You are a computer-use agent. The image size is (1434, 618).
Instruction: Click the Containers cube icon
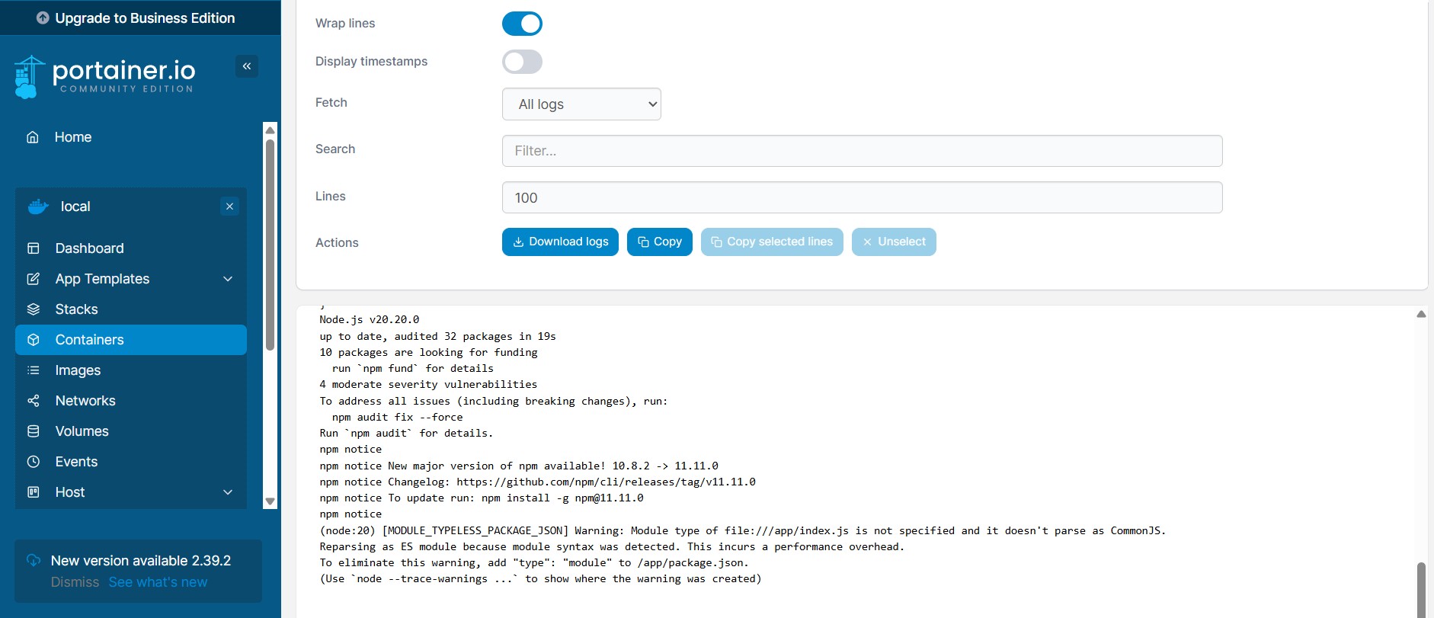click(34, 340)
